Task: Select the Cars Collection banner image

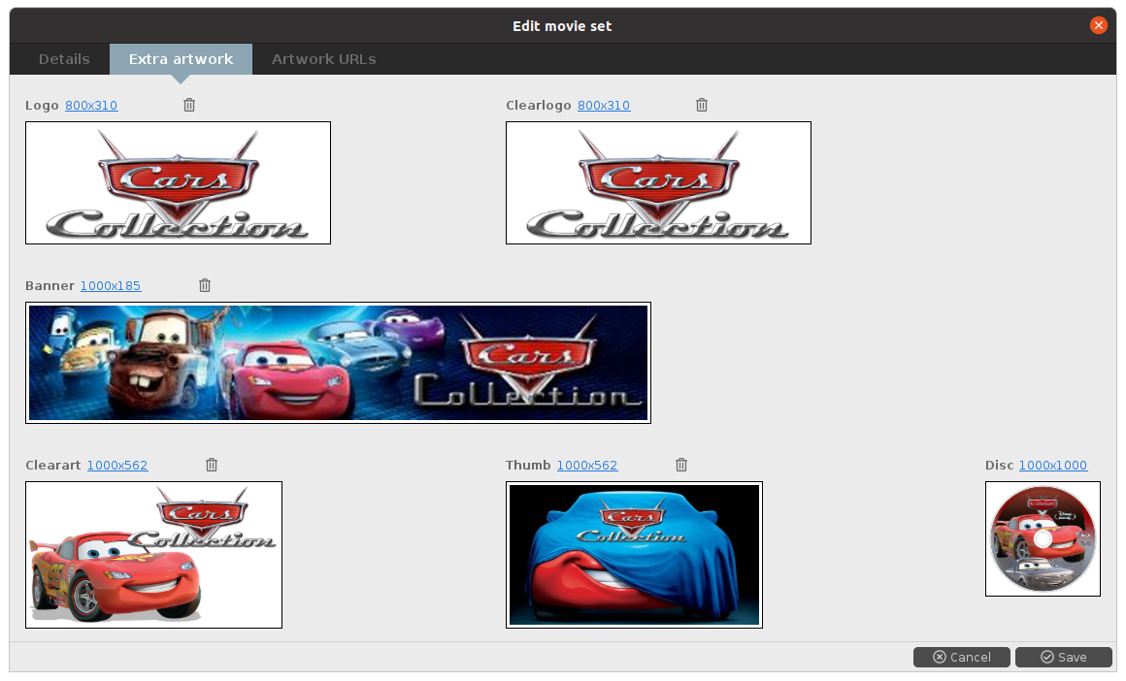Action: (338, 363)
